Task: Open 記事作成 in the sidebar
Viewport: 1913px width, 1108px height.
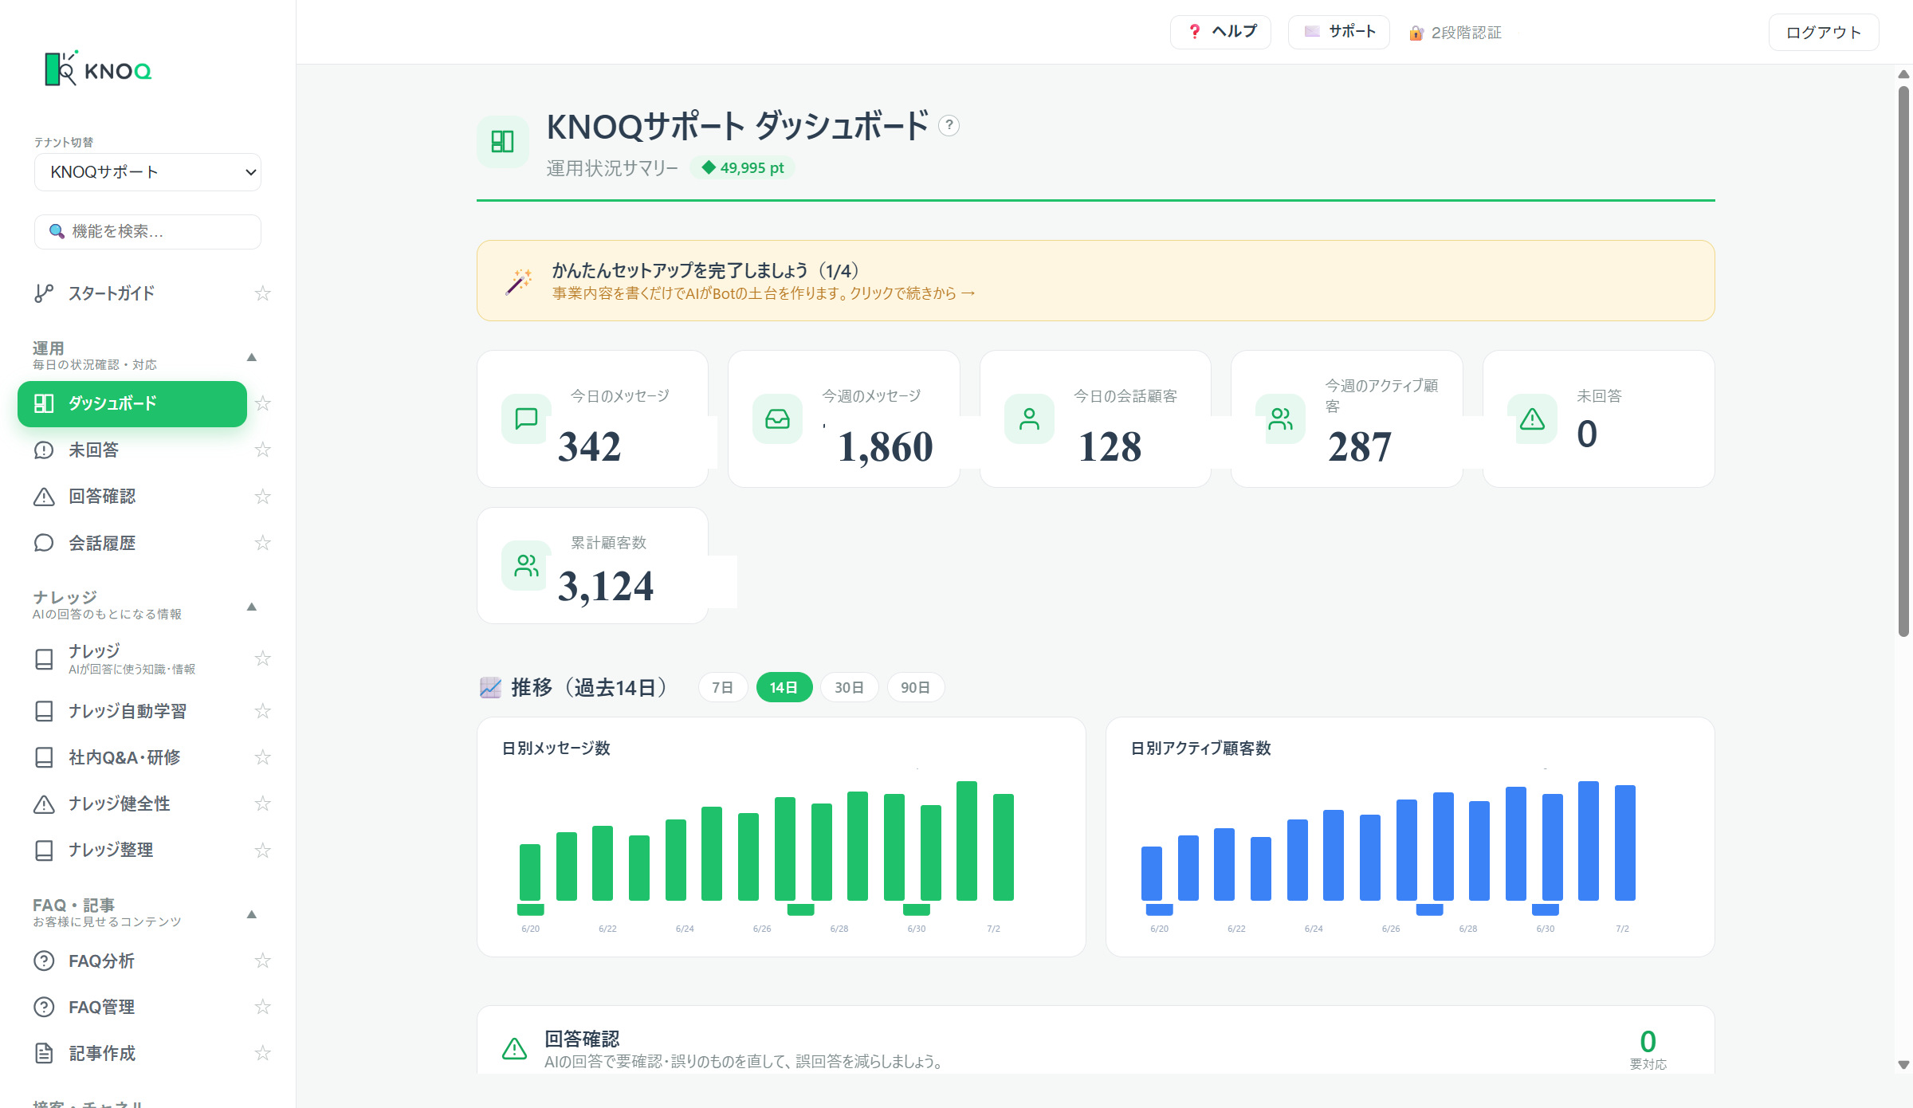Action: pos(132,1053)
